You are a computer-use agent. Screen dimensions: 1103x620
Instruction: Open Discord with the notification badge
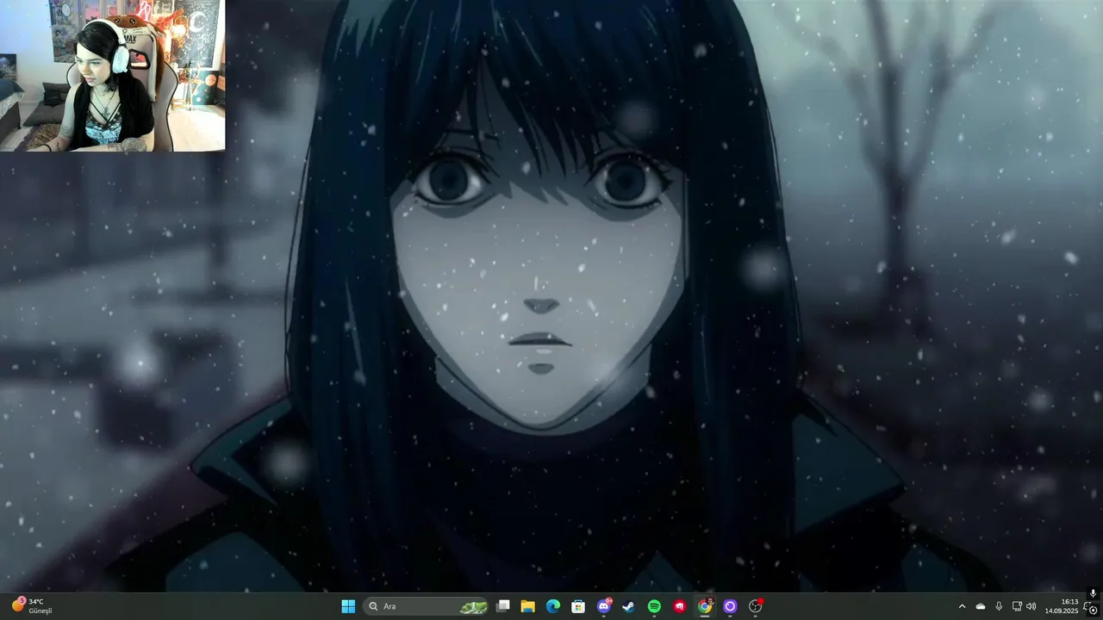604,606
